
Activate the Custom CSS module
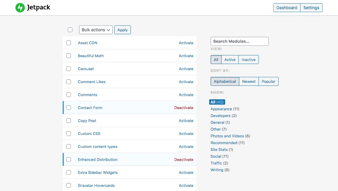[186, 134]
